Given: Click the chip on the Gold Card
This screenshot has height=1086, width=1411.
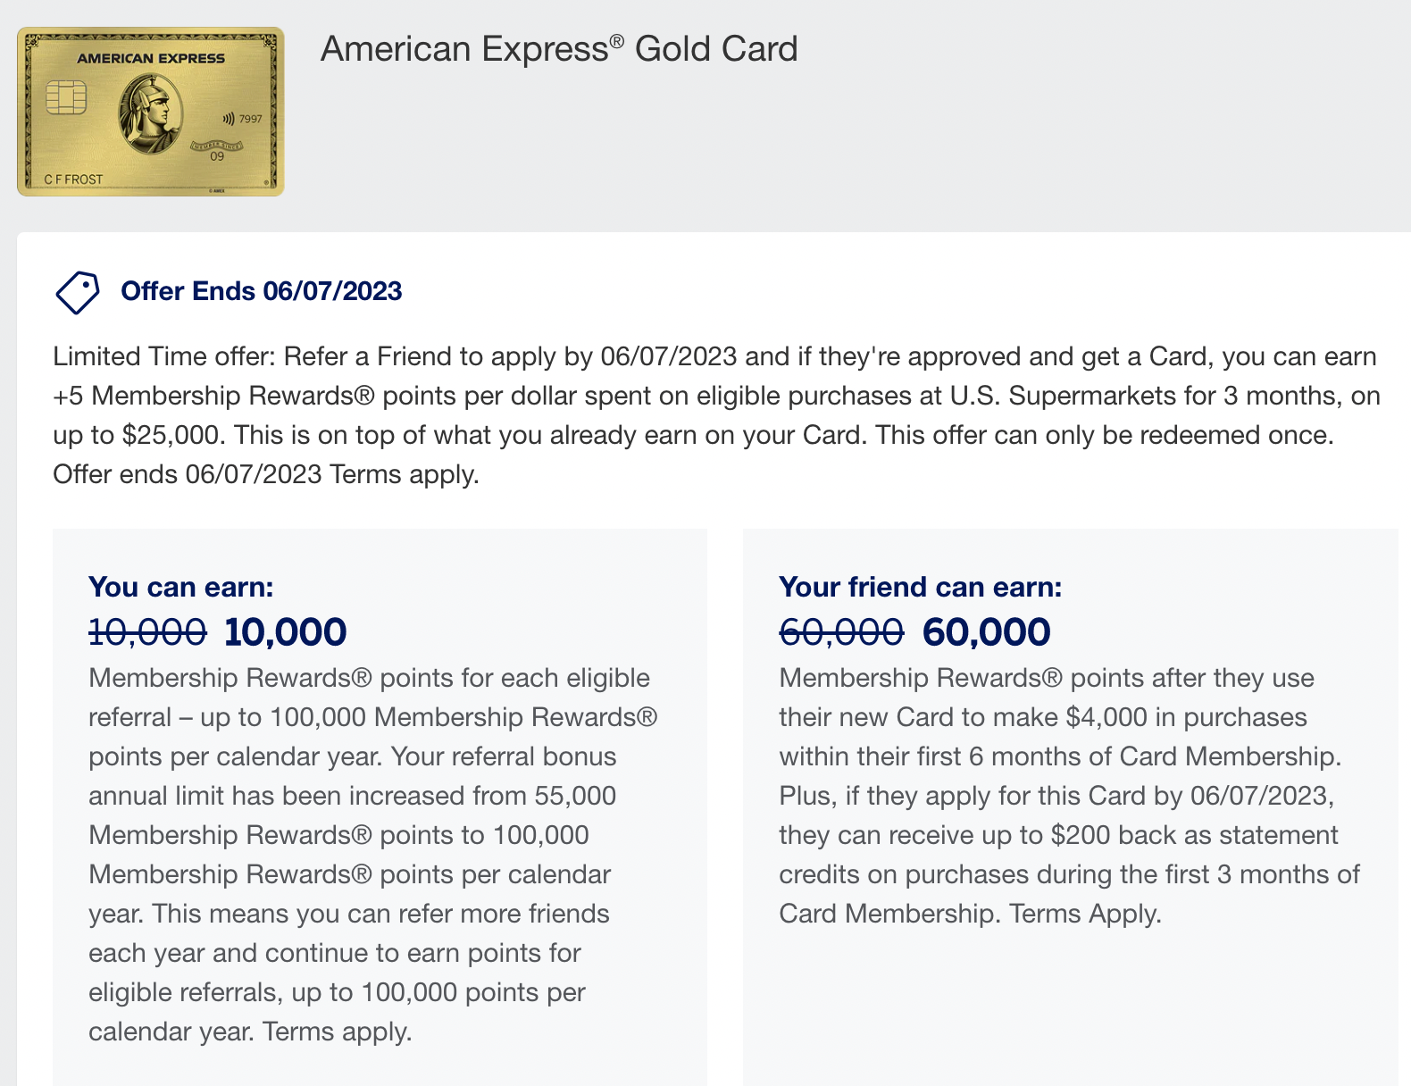Looking at the screenshot, I should (65, 97).
